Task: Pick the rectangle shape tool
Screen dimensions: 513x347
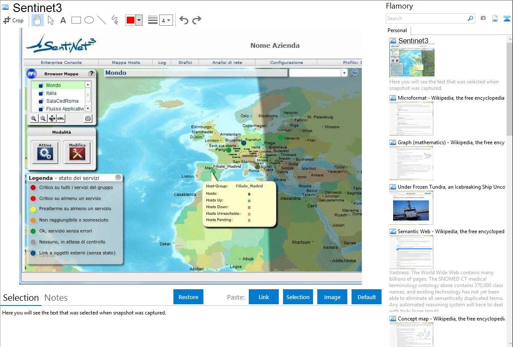Action: [x=76, y=20]
